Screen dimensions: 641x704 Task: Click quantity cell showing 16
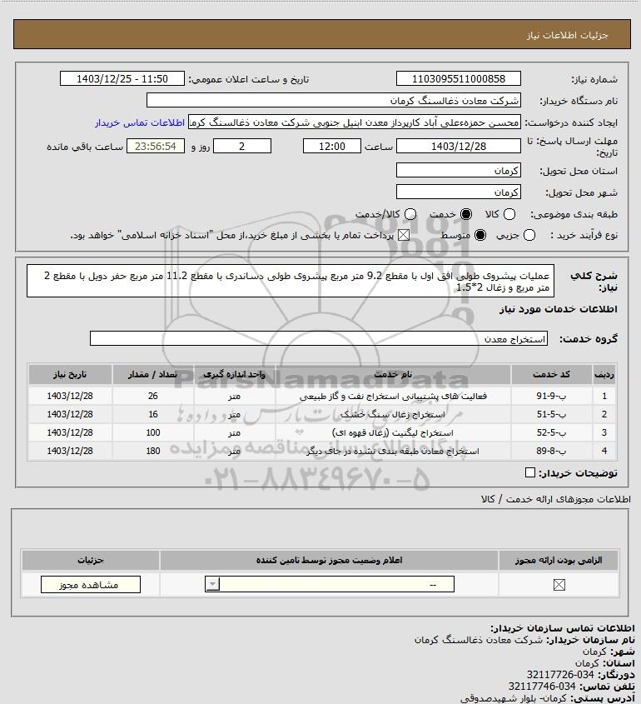pos(152,414)
